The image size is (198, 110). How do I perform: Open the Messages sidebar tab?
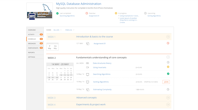(x=32, y=43)
